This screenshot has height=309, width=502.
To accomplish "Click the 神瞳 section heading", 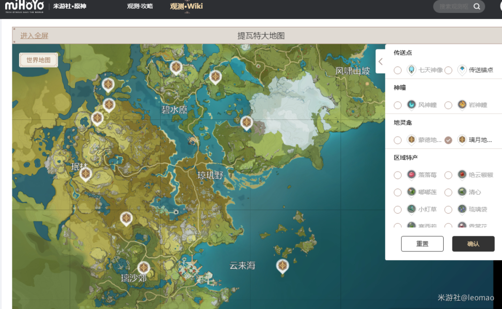I will click(x=400, y=88).
